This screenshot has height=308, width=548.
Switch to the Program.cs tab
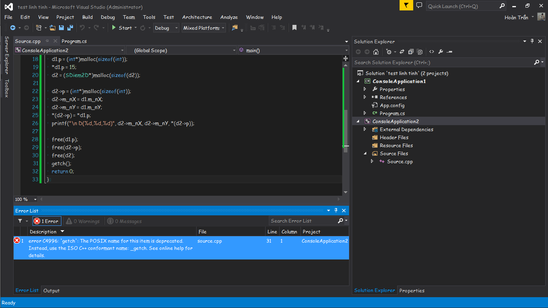tap(74, 41)
